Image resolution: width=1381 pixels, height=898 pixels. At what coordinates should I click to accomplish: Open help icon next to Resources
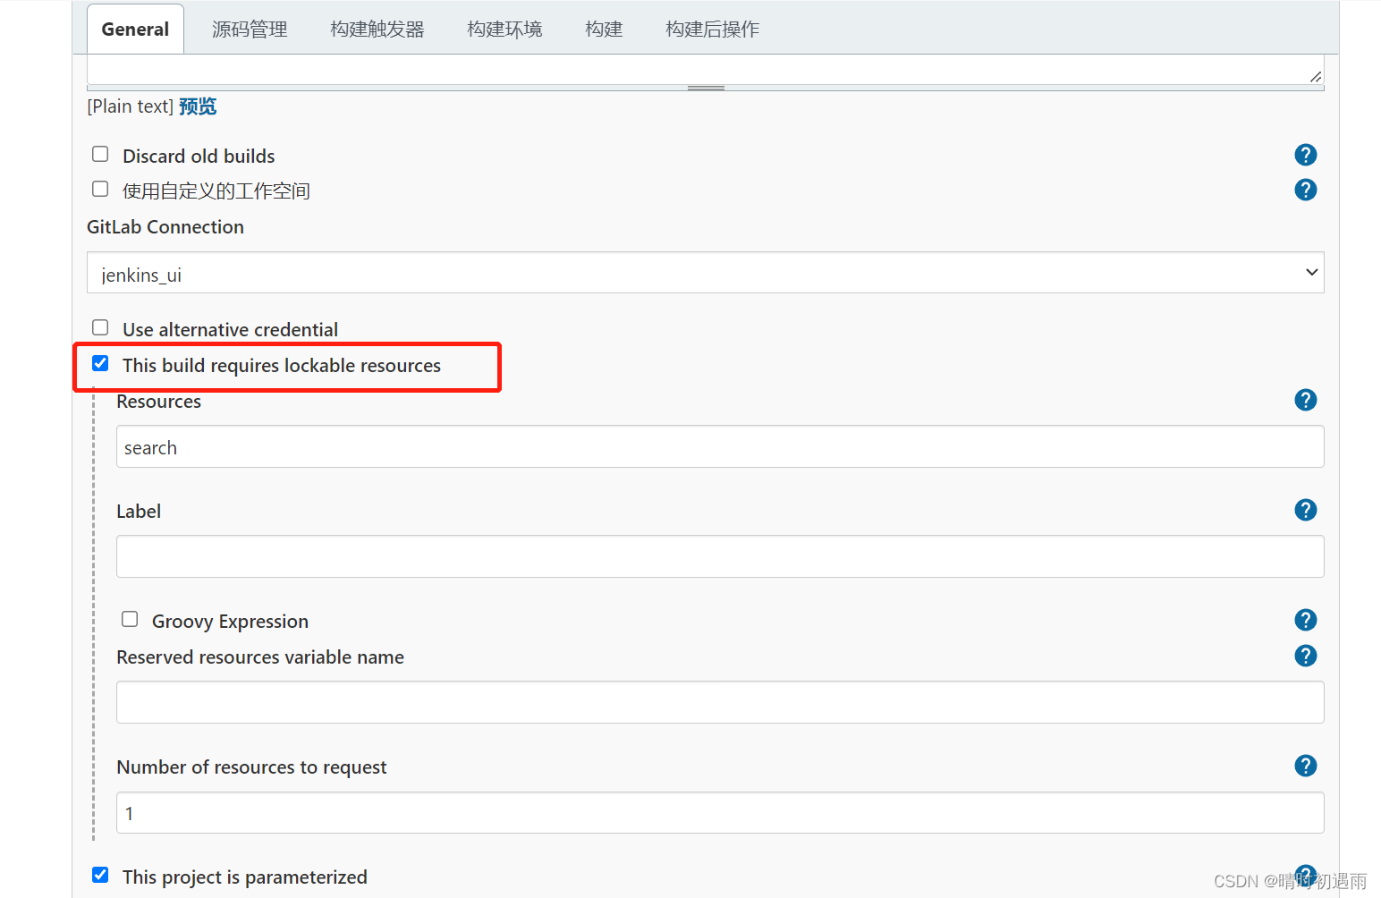coord(1305,400)
